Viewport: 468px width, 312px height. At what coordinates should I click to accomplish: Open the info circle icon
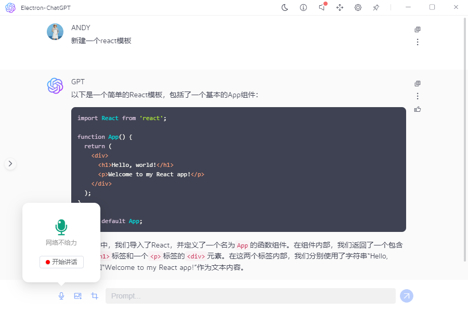pos(303,7)
